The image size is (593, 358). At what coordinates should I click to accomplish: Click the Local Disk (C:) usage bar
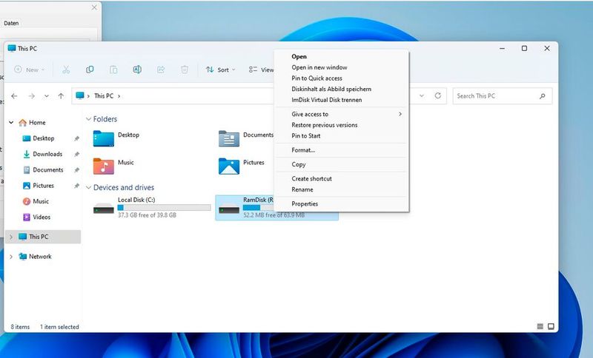[164, 208]
